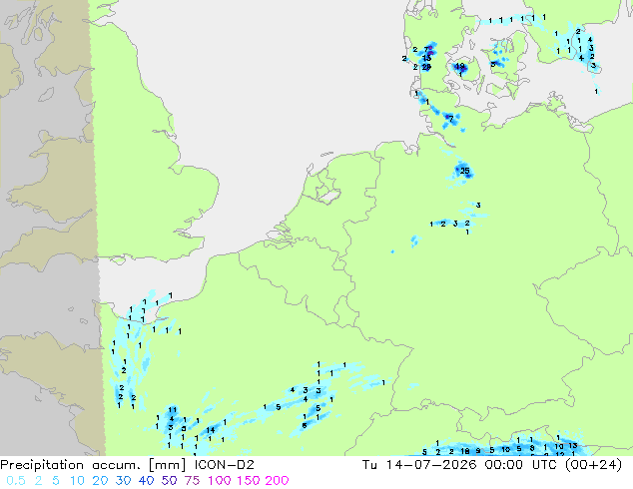633x489 pixels.
Task: Click the '150' legend value
Action: coord(249,481)
